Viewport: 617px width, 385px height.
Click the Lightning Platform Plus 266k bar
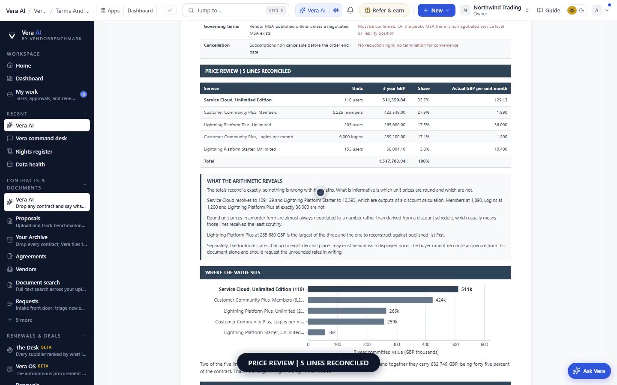[347, 311]
